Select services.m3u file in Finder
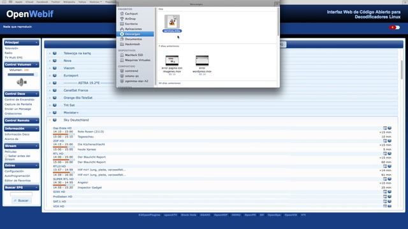Screen dimensions: 408x229 click(172, 24)
